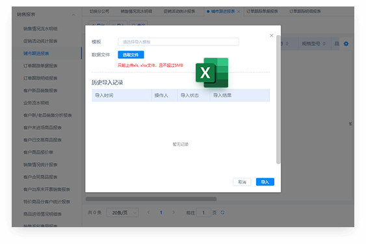Viewport: 366px width, 244px height.
Task: Click the 取消 cancel button
Action: point(242,182)
